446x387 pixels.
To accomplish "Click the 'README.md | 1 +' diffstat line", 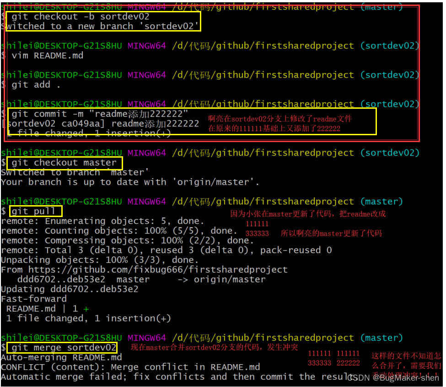I will 48,308.
